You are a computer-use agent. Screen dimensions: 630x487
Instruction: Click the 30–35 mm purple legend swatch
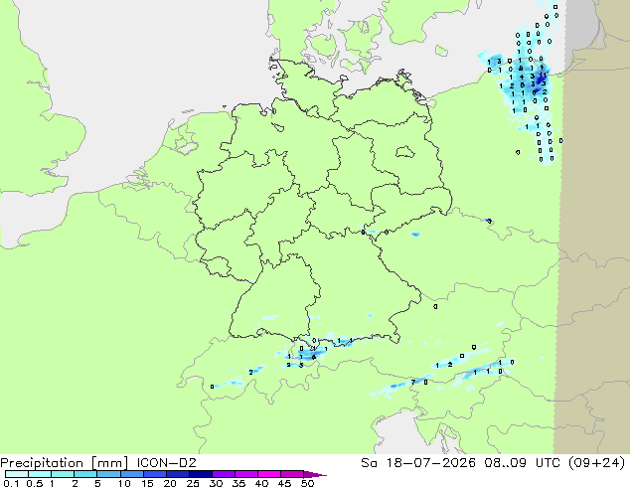point(223,474)
